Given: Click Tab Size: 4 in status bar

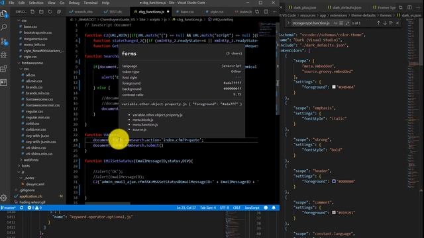Looking at the screenshot, I should pyautogui.click(x=208, y=208).
